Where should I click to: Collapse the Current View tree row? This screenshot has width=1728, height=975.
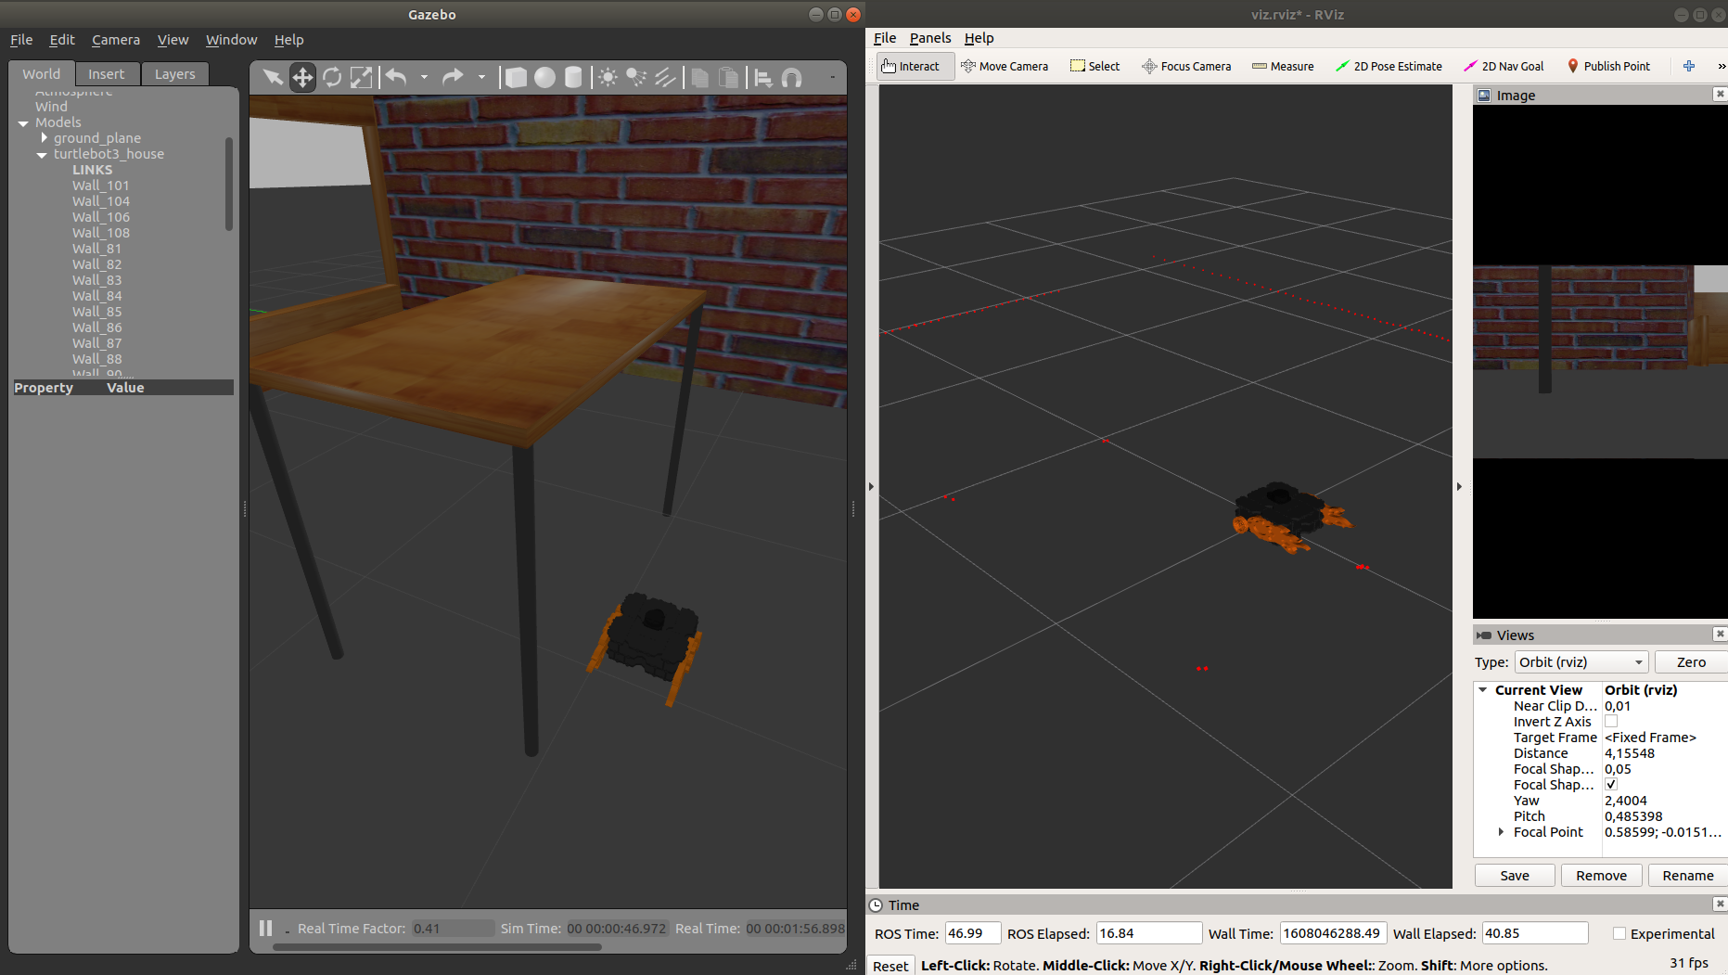pos(1483,689)
